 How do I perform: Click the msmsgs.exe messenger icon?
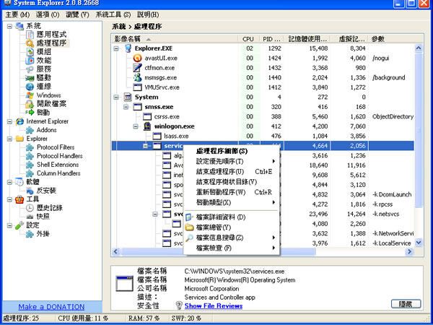[x=137, y=78]
